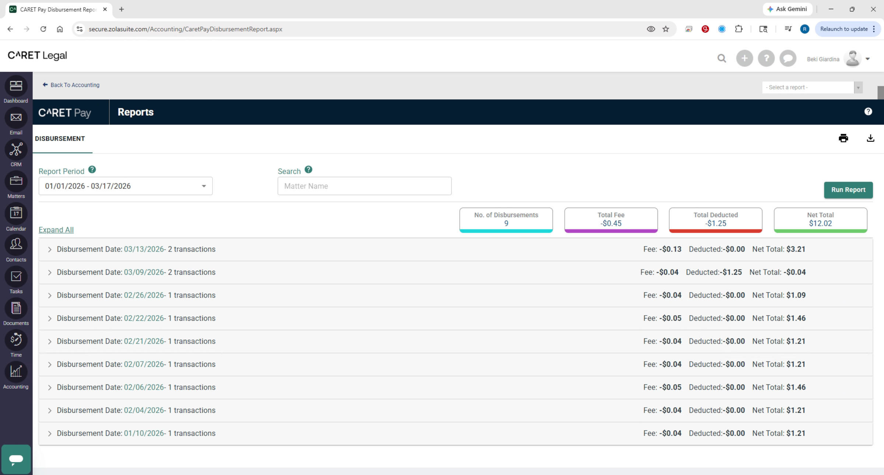
Task: Expand the 02/04/2026 disbursement row
Action: click(49, 411)
